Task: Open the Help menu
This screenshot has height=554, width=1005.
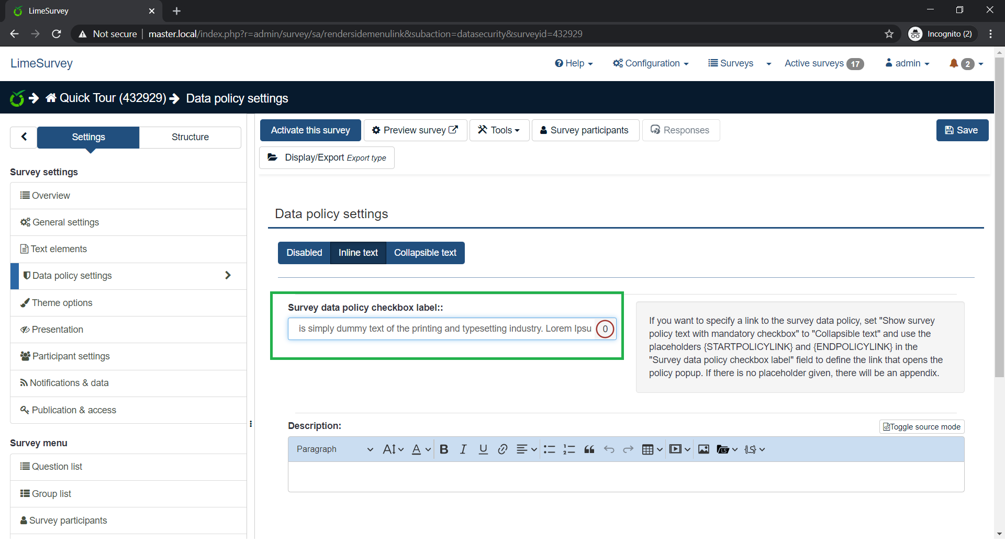Action: click(x=574, y=63)
